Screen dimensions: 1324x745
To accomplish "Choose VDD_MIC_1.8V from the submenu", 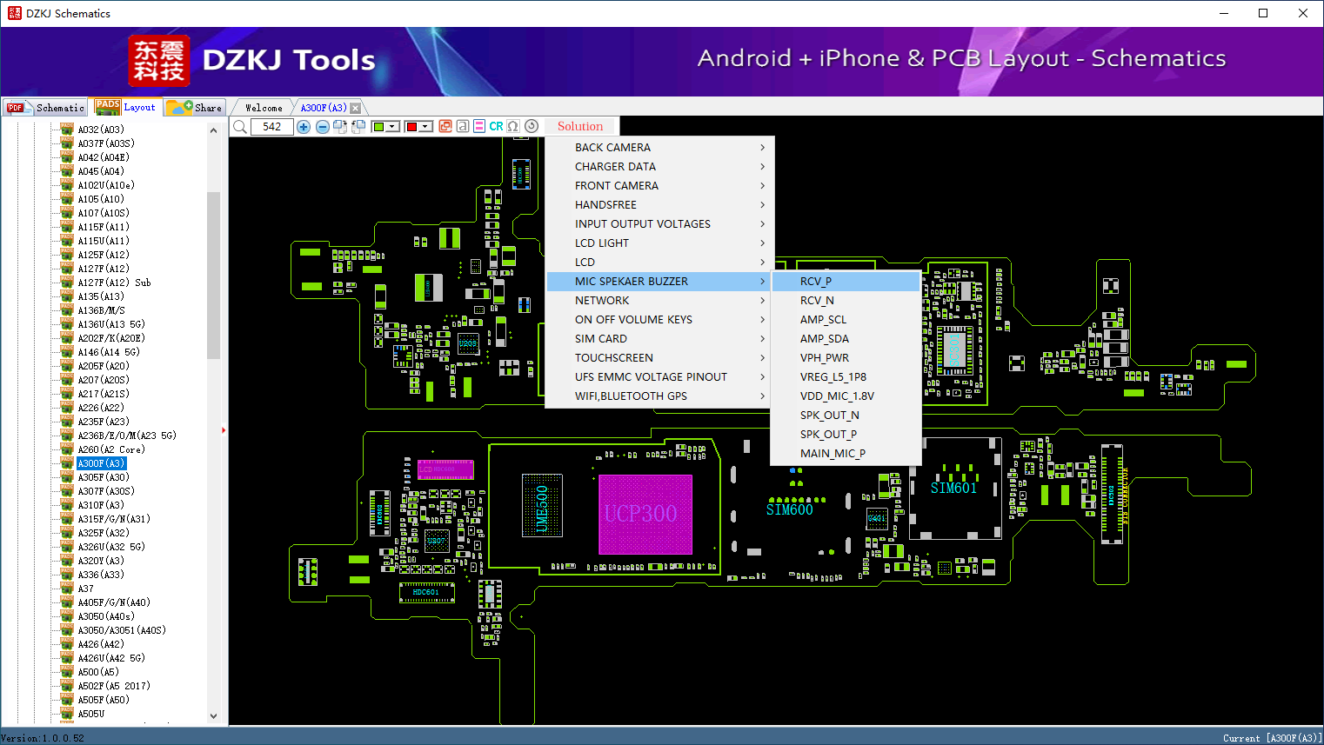I will (x=846, y=396).
